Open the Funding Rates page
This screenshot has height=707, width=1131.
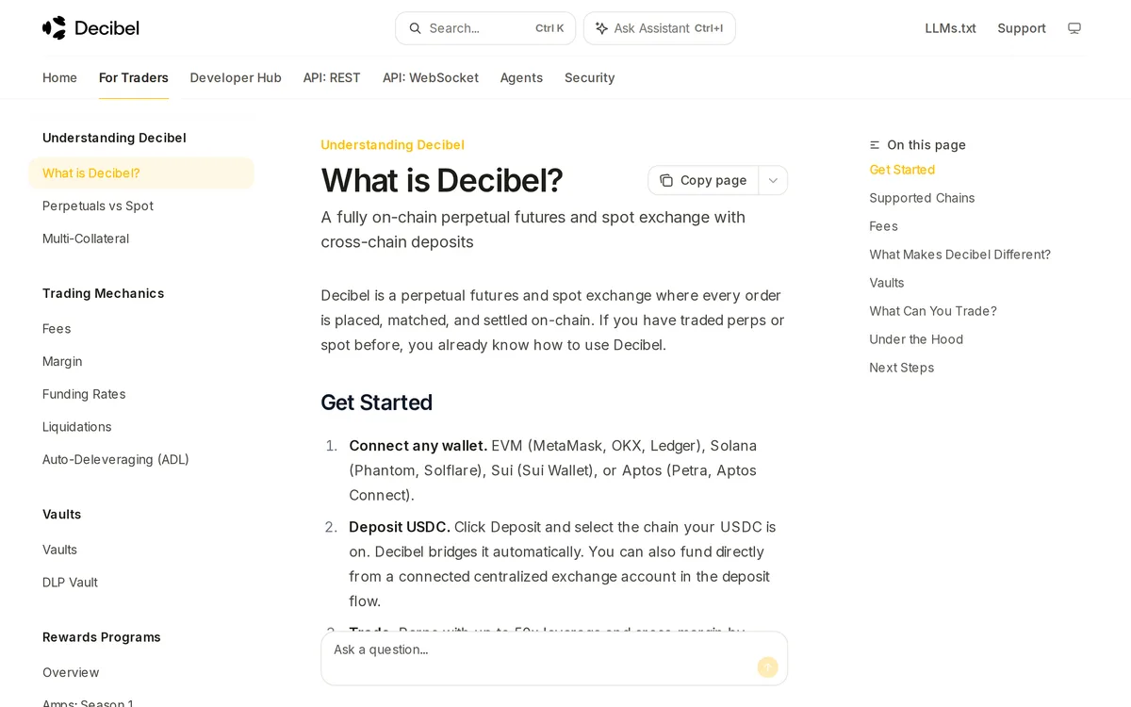(84, 394)
